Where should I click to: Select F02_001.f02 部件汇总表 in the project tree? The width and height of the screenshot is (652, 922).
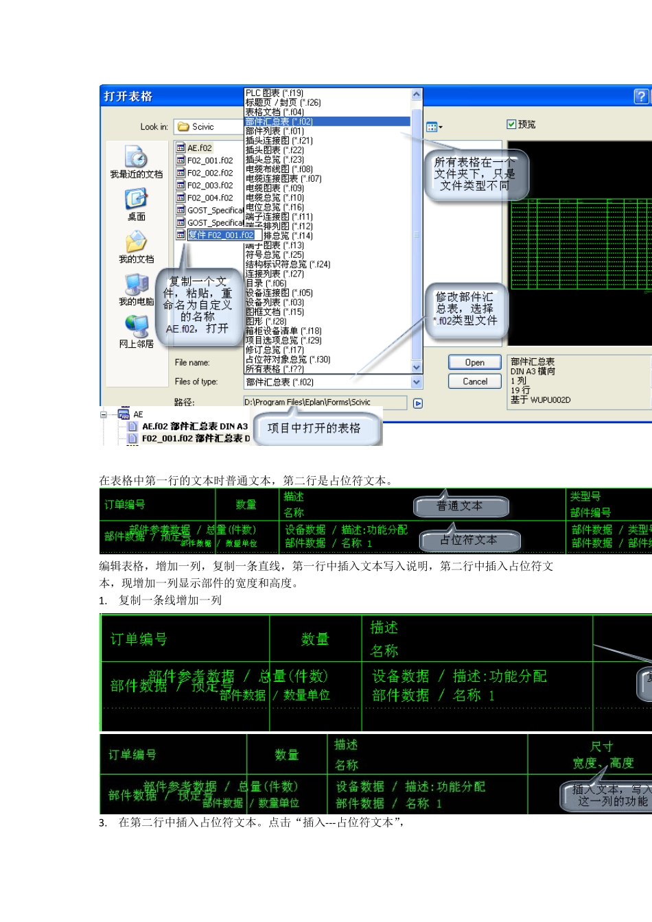pyautogui.click(x=190, y=439)
